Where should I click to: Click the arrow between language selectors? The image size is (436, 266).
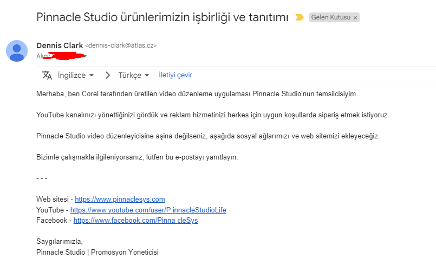[x=108, y=75]
